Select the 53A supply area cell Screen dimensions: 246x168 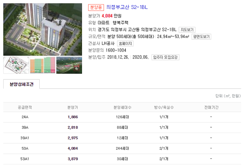25,149
